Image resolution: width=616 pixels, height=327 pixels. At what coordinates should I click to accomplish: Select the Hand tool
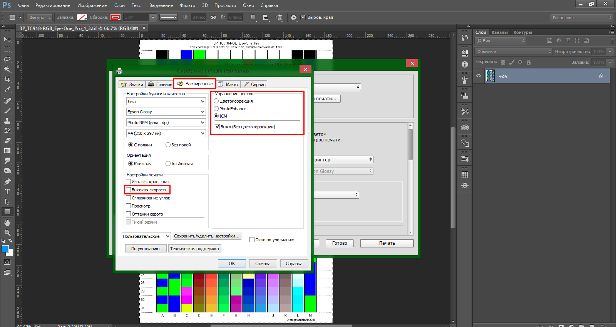click(7, 223)
